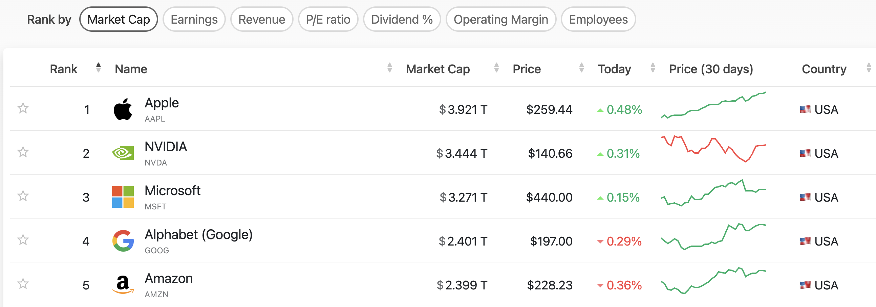Click USA flag in Apple row
This screenshot has height=307, width=876.
(x=805, y=109)
